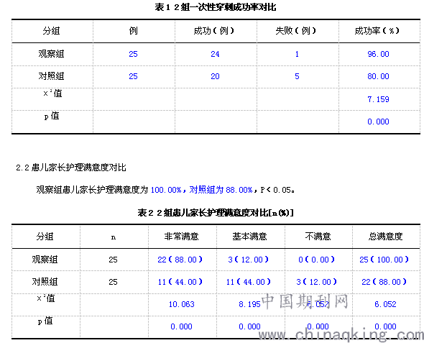Select the 6.052 value under 总满意度
Viewport: 424px width, 343px height.
[x=385, y=304]
